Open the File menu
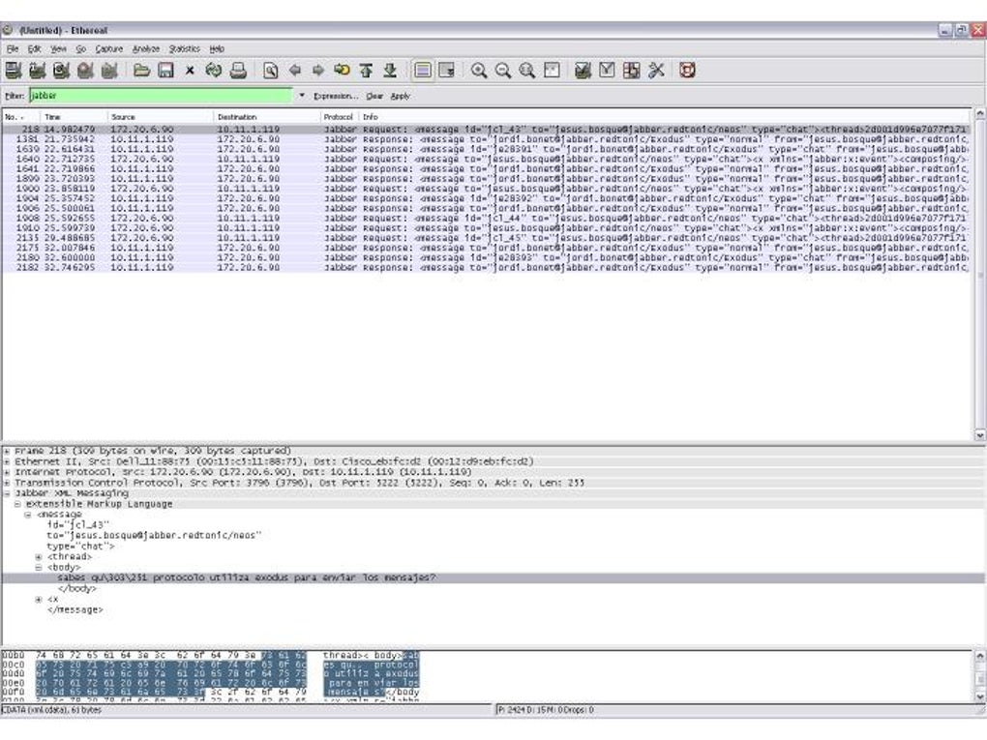The height and width of the screenshot is (740, 987). coord(13,48)
